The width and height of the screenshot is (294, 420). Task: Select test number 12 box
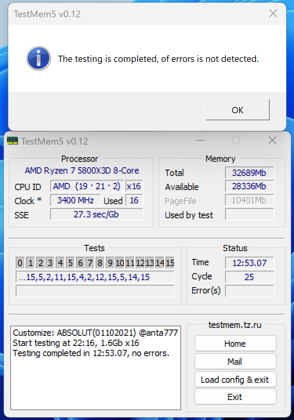click(140, 263)
